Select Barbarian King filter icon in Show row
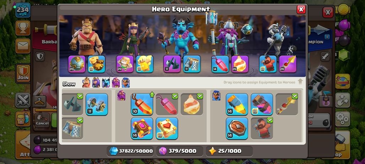The image size is (365, 164). [x=86, y=83]
